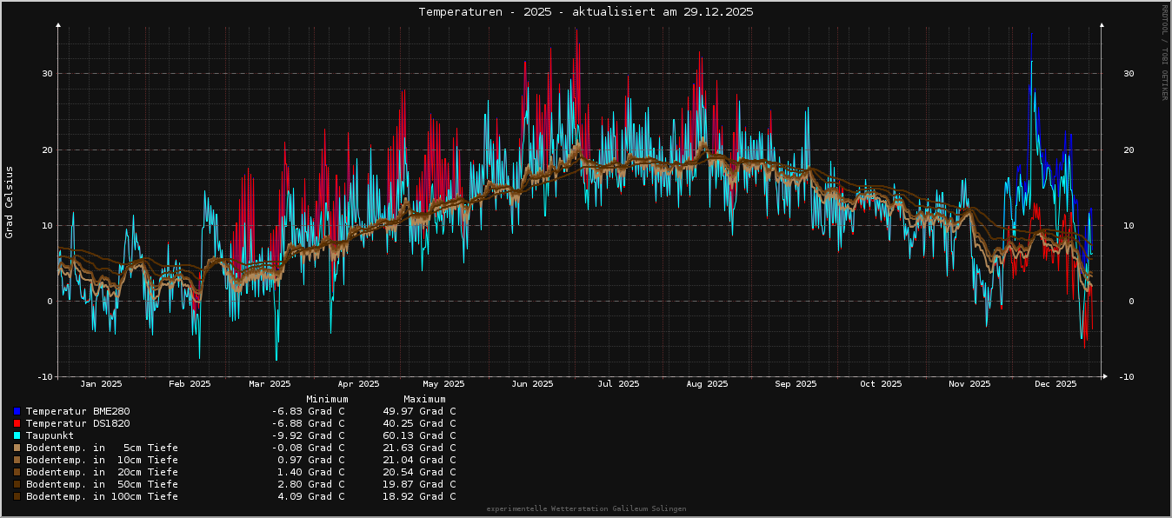Select the Dec 2025 x-axis label
The width and height of the screenshot is (1172, 518).
[x=1055, y=383]
